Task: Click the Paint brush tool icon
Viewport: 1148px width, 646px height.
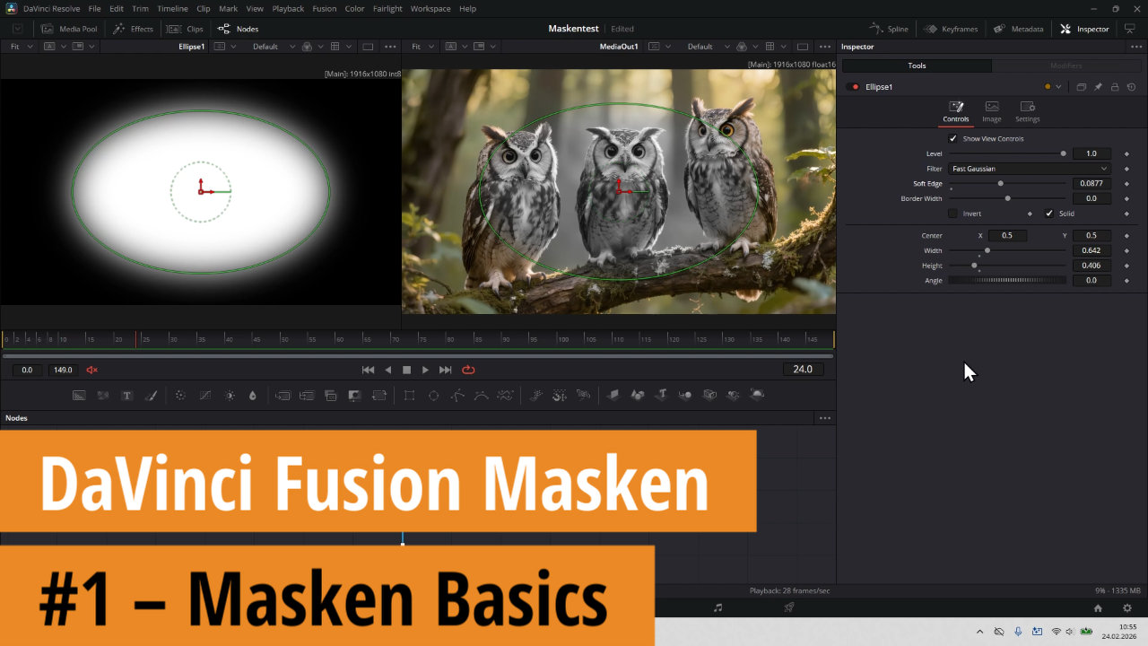Action: [152, 395]
